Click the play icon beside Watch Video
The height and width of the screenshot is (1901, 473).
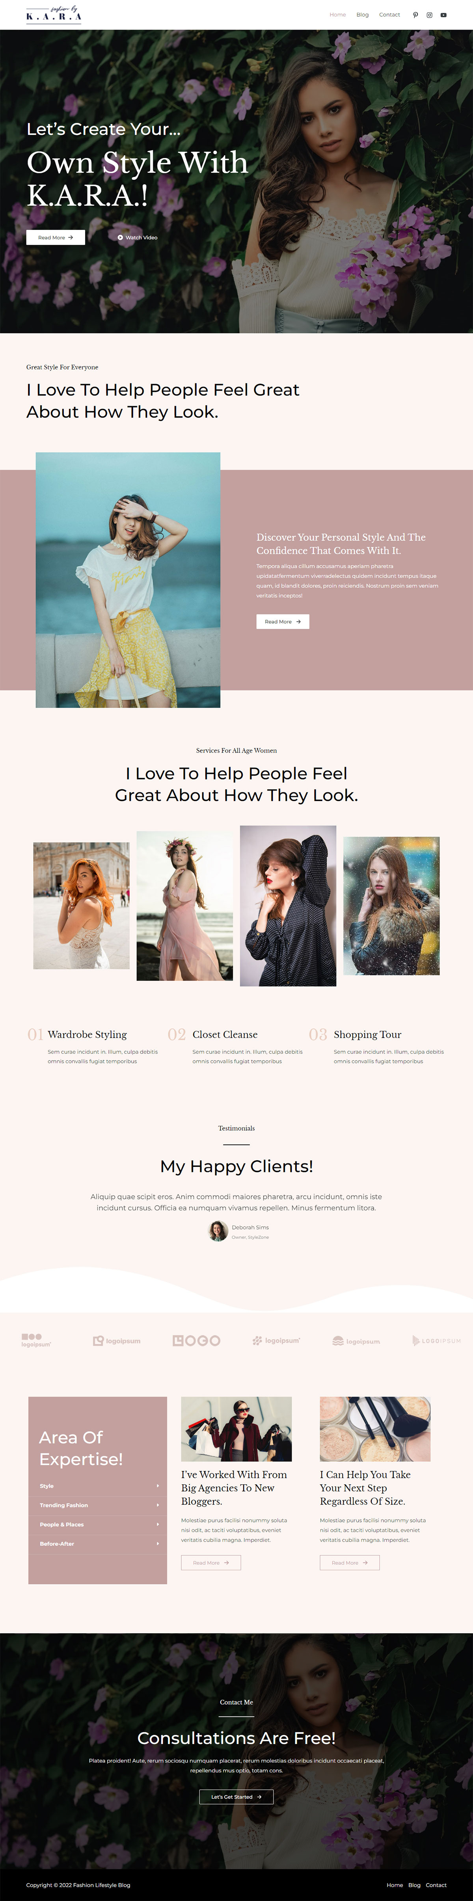(x=120, y=238)
